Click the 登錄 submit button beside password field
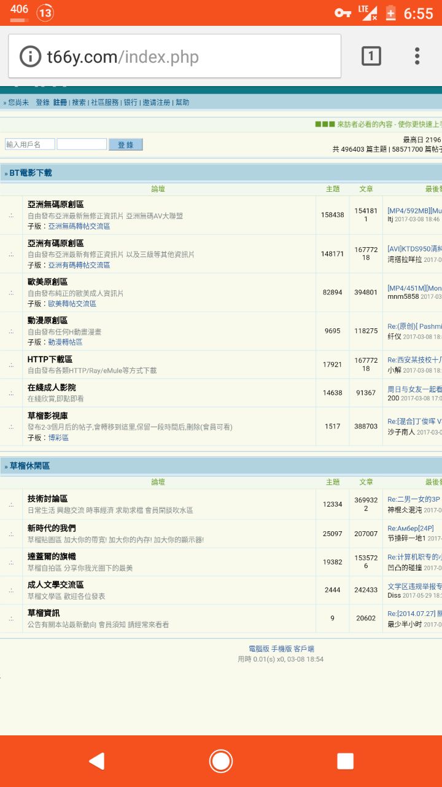 tap(125, 144)
